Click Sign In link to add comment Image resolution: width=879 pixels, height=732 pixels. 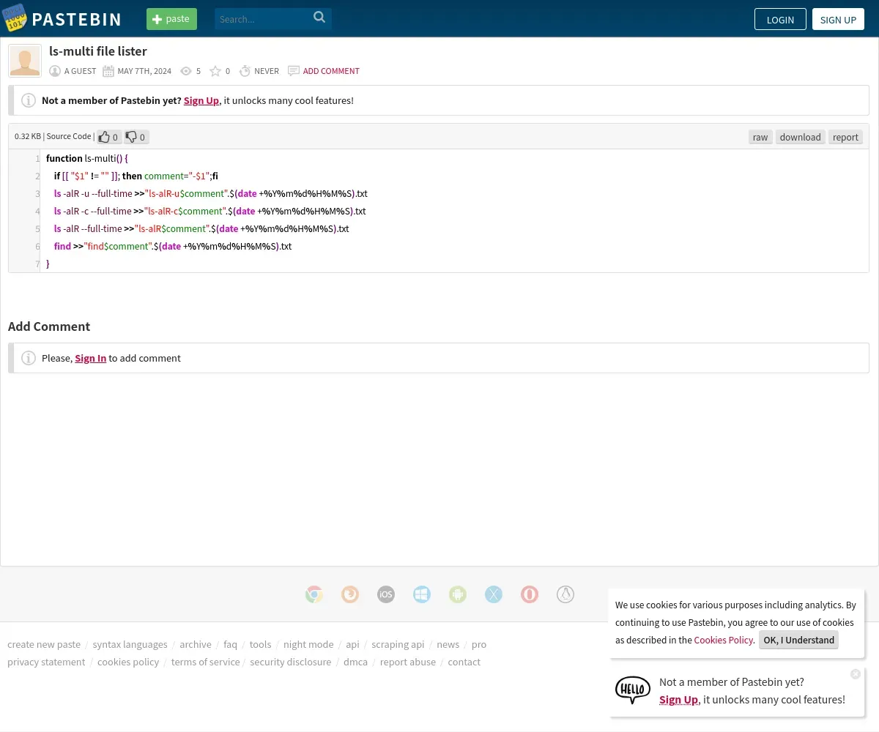91,358
